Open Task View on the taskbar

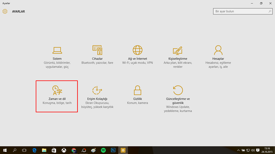point(24,150)
